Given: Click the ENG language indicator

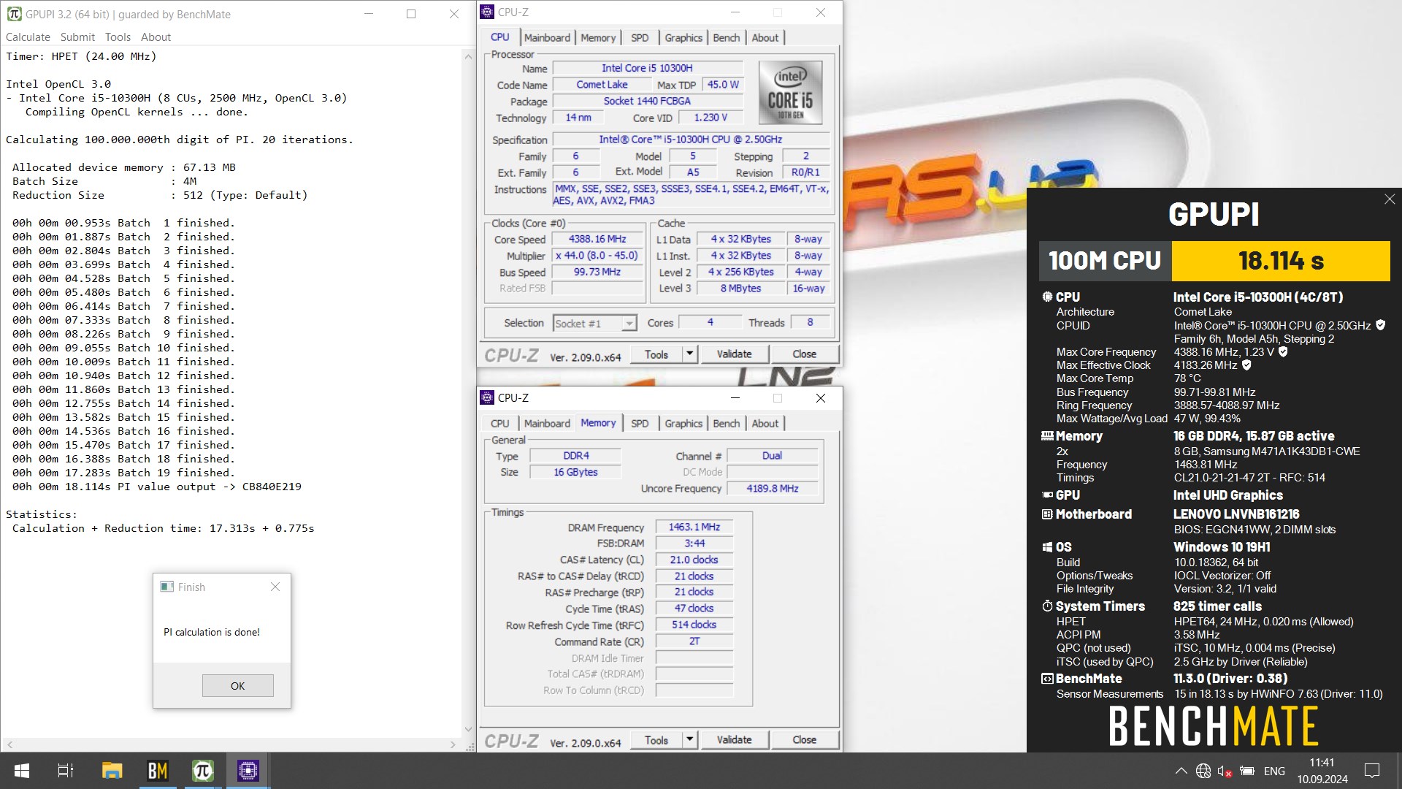Looking at the screenshot, I should [x=1274, y=771].
